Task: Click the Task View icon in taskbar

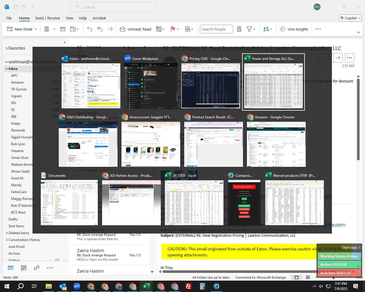Action: (x=34, y=286)
